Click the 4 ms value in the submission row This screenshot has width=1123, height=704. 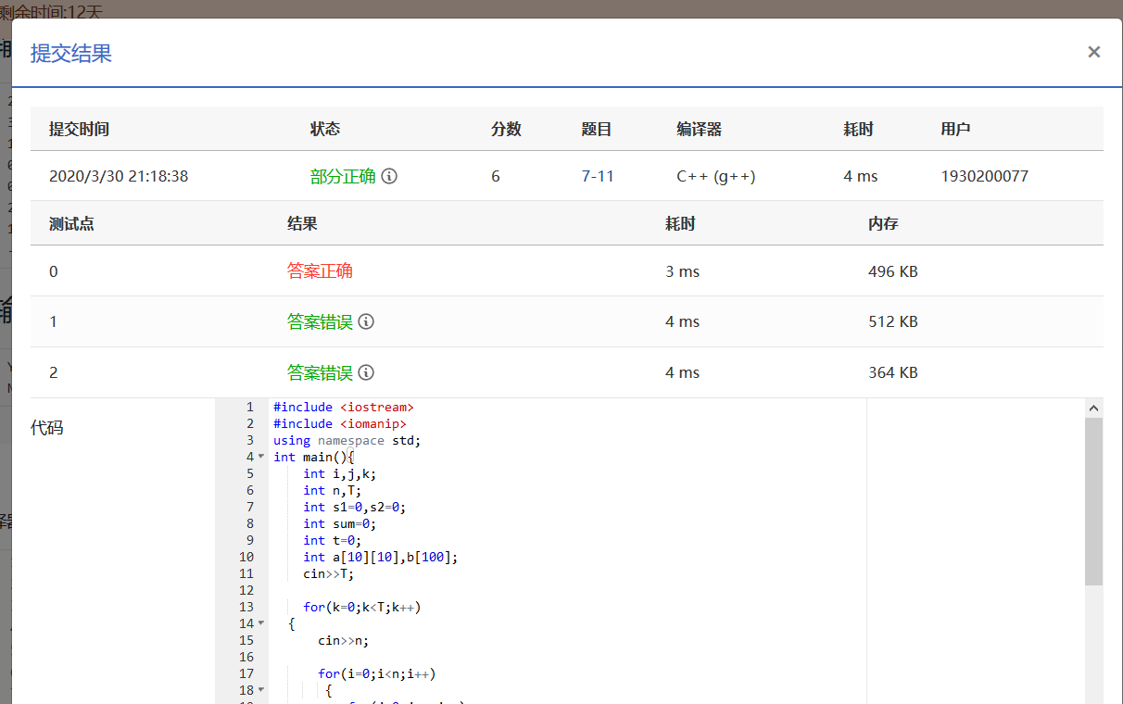click(861, 176)
